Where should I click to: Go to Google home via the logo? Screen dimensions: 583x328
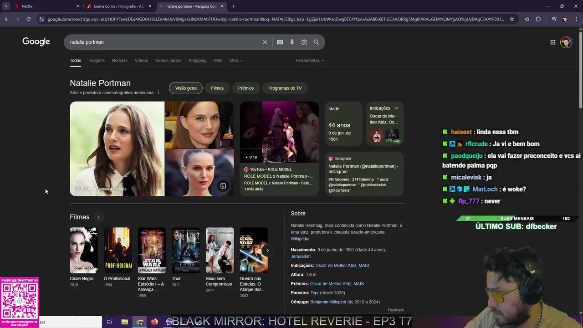pyautogui.click(x=36, y=42)
